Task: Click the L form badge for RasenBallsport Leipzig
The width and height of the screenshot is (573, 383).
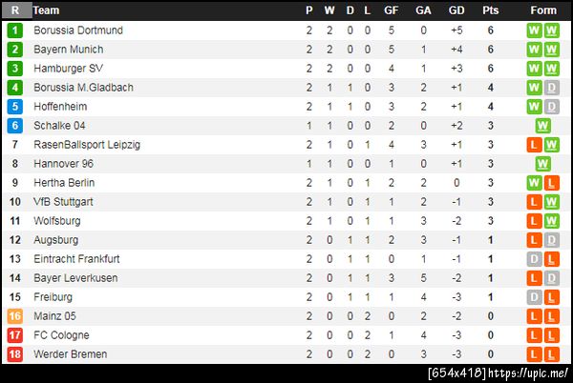Action: (x=534, y=145)
